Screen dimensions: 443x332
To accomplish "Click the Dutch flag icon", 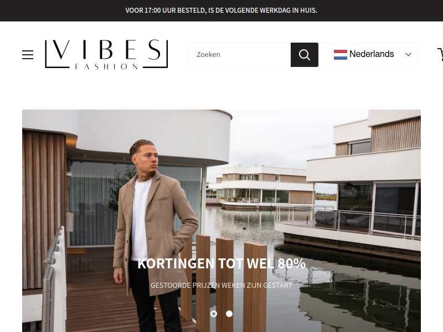I will (340, 54).
